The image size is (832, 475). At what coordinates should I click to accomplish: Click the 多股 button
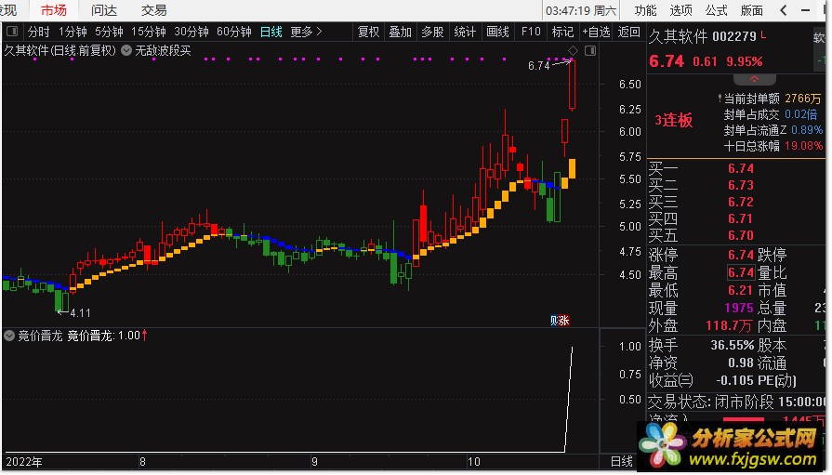(432, 32)
